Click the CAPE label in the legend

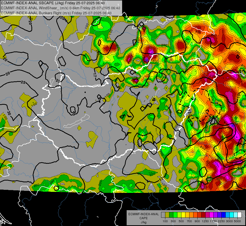[x=143, y=218]
